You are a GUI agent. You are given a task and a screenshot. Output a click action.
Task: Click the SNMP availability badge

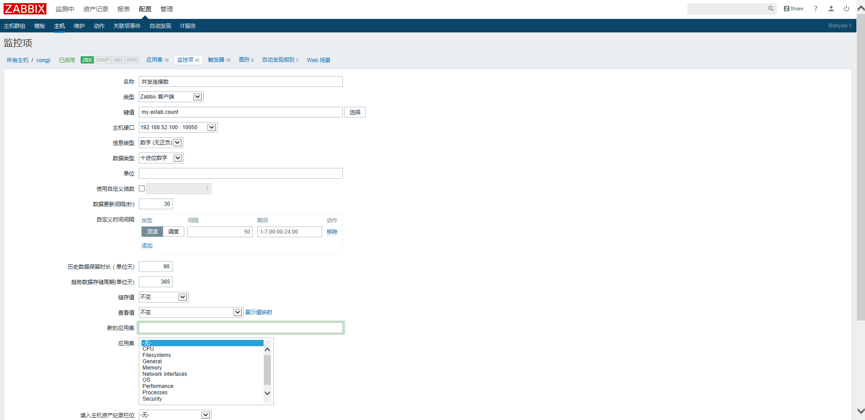pos(102,60)
